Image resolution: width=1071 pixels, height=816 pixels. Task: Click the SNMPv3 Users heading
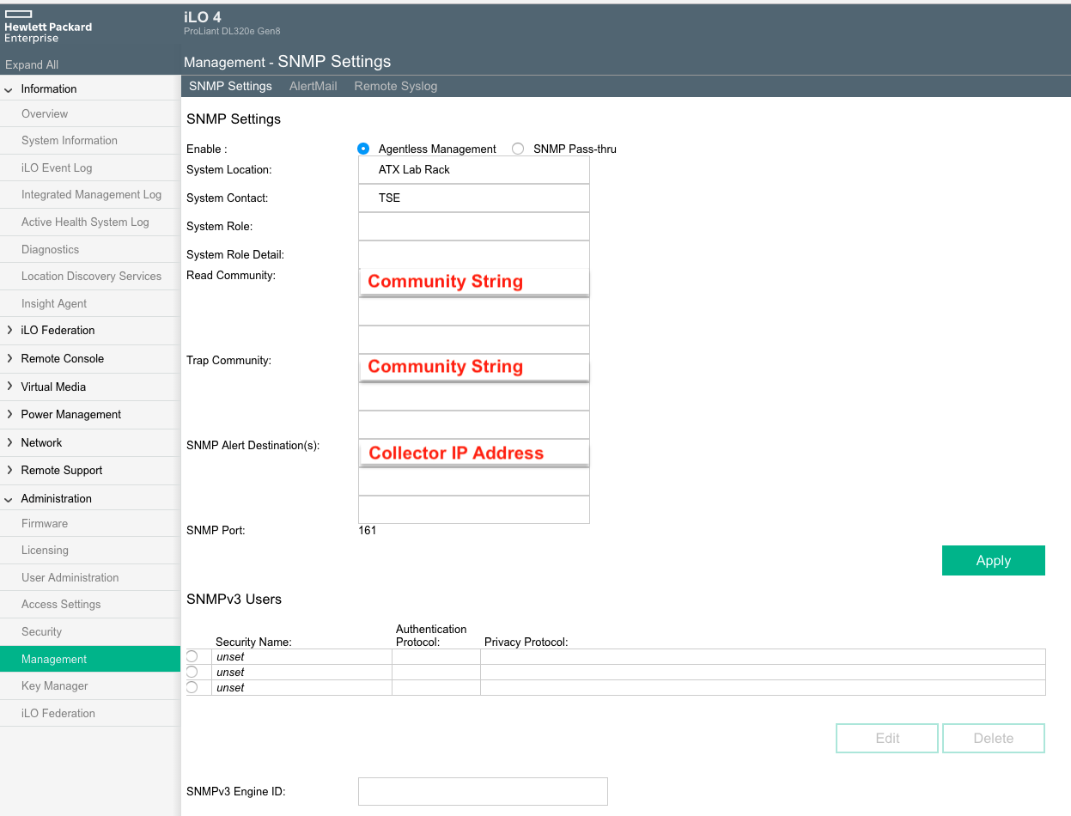pyautogui.click(x=234, y=599)
